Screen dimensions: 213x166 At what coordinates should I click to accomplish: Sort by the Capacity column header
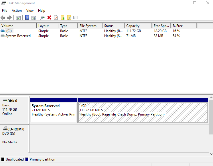pos(138,26)
